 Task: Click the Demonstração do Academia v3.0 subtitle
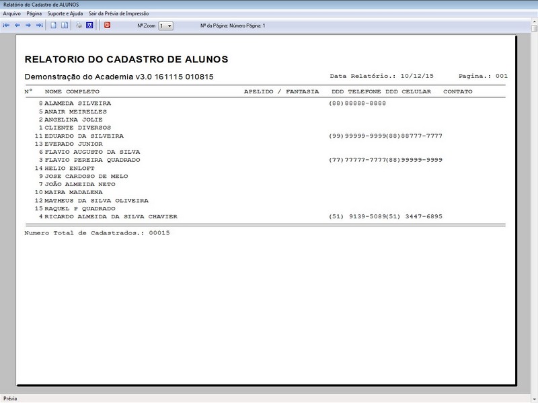point(119,77)
